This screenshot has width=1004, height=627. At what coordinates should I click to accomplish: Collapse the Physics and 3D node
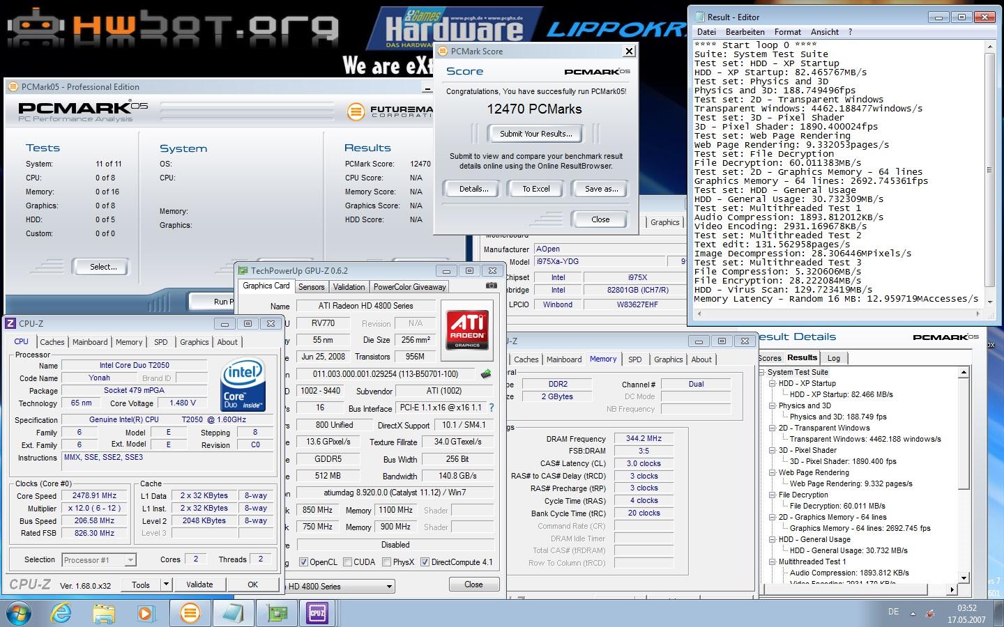click(773, 405)
